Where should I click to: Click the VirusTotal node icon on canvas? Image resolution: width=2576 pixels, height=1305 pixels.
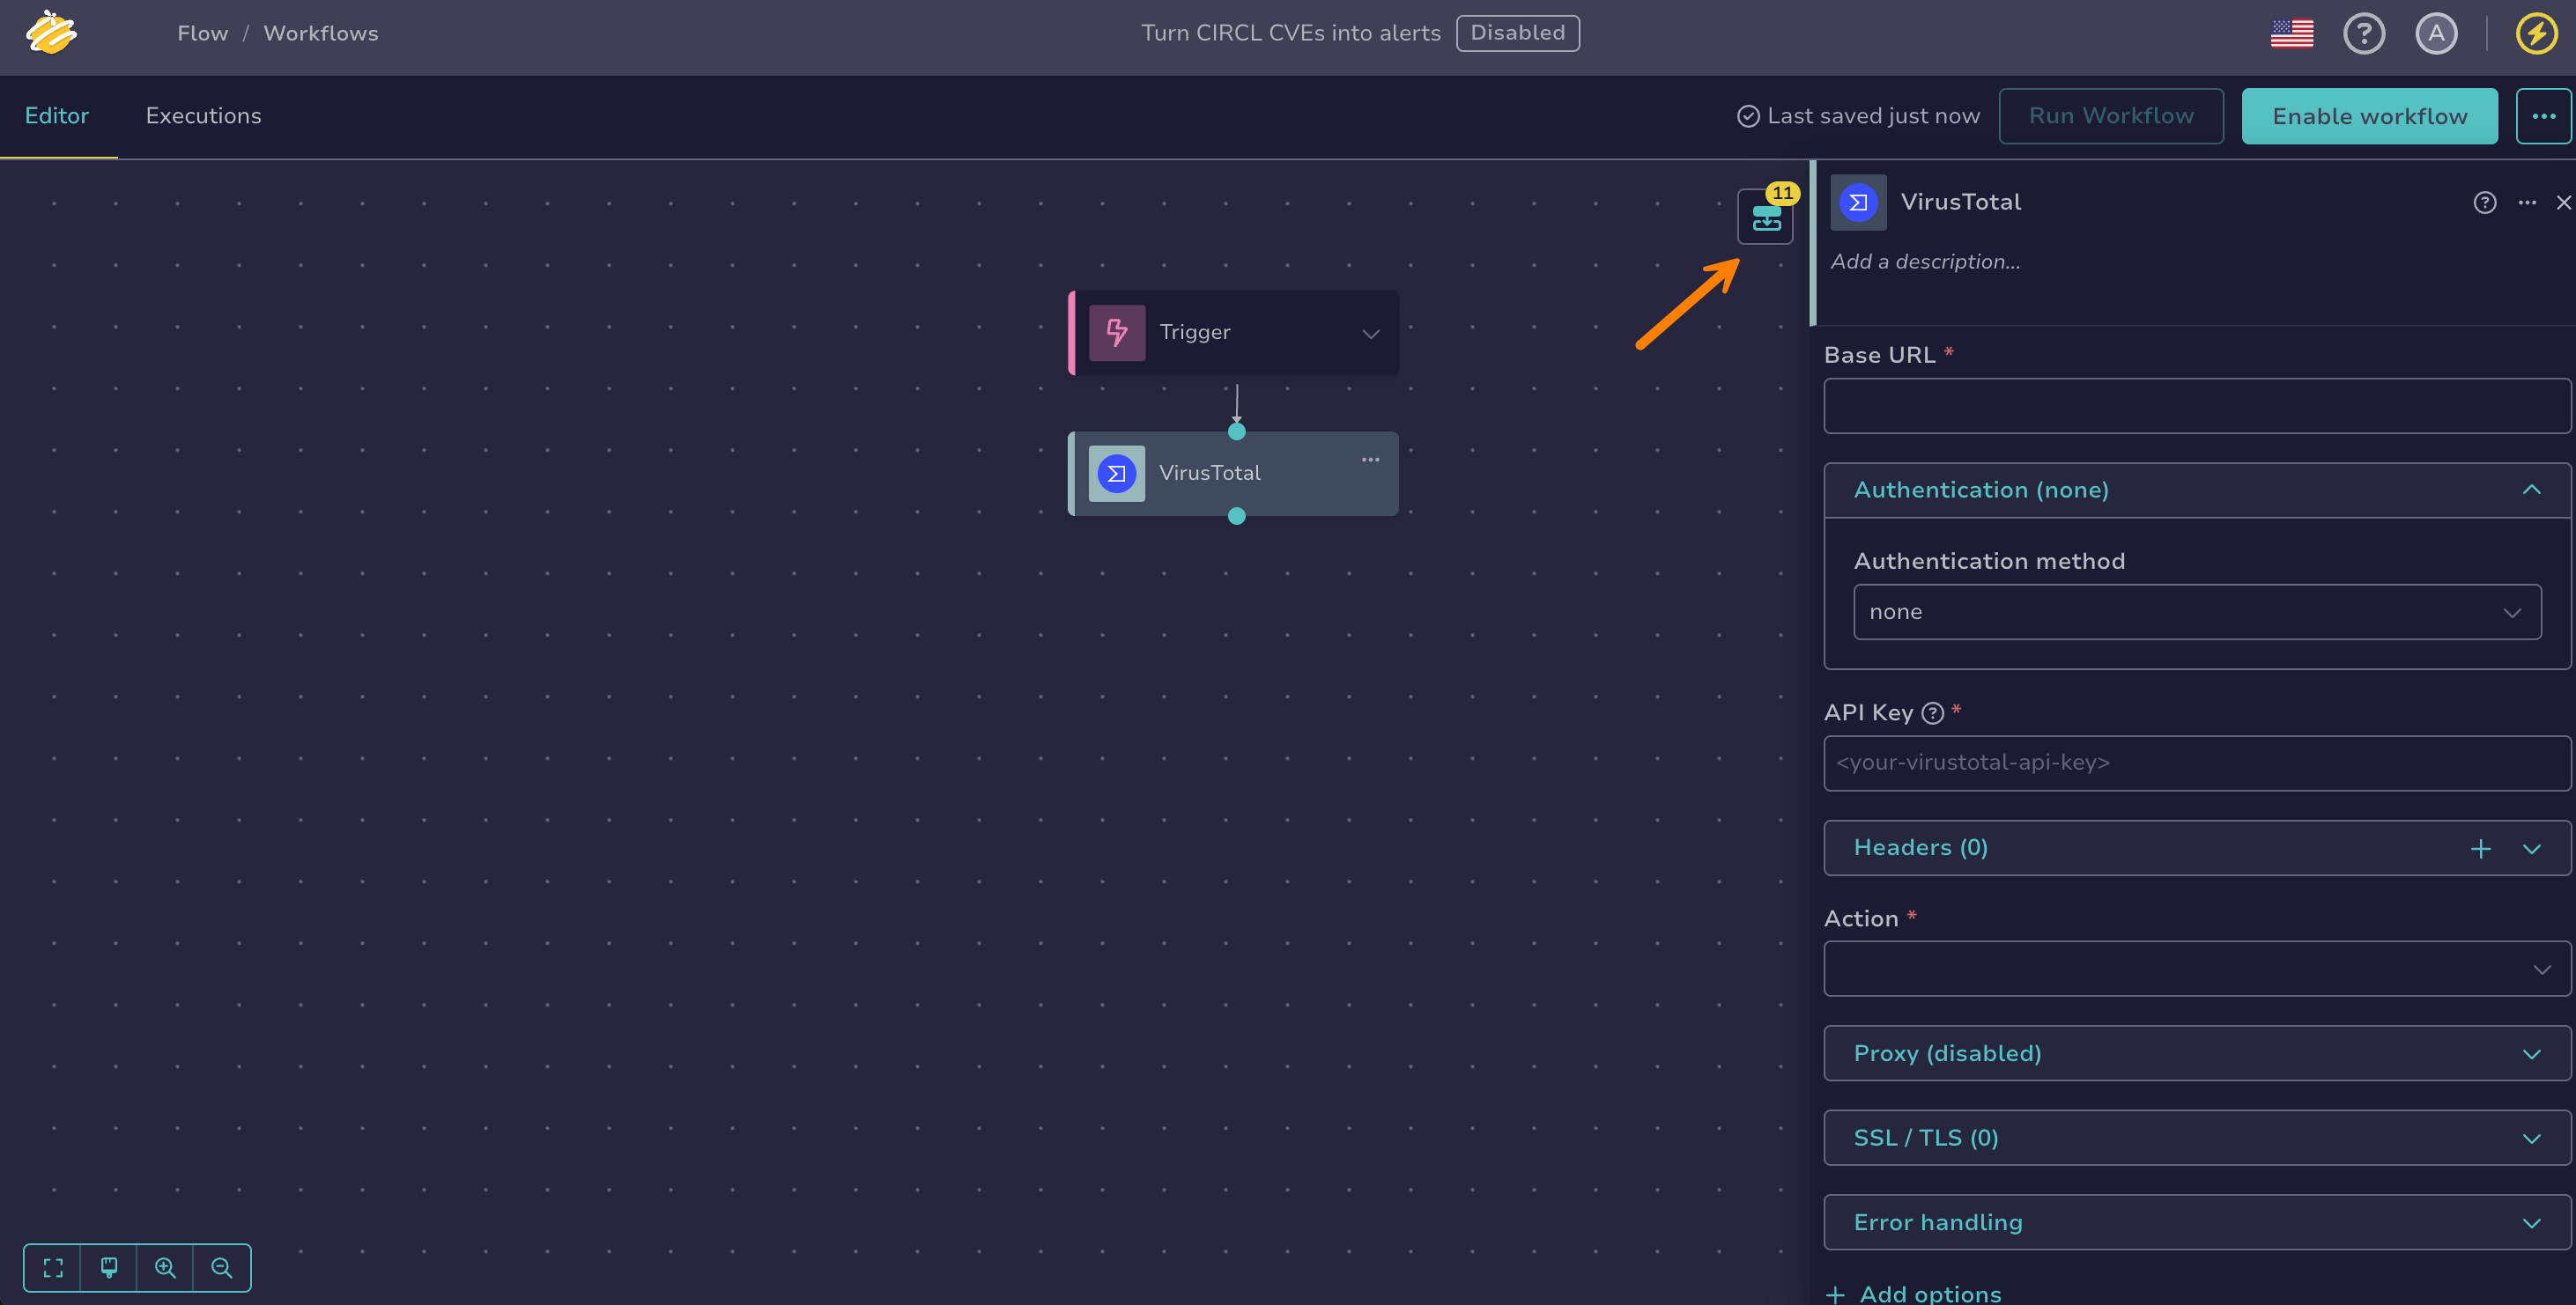pyautogui.click(x=1116, y=473)
